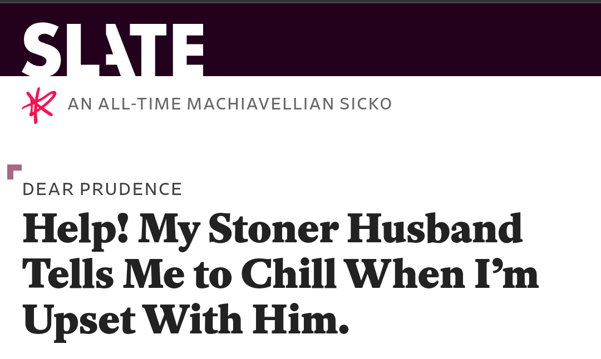Click the purple corner bracket marker
This screenshot has width=601, height=359.
point(14,171)
